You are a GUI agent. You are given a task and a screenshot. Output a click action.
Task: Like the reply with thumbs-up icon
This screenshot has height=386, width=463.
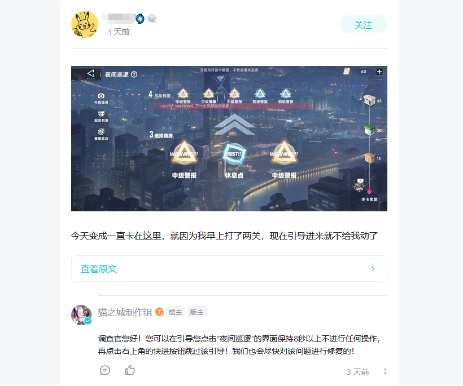coord(130,370)
